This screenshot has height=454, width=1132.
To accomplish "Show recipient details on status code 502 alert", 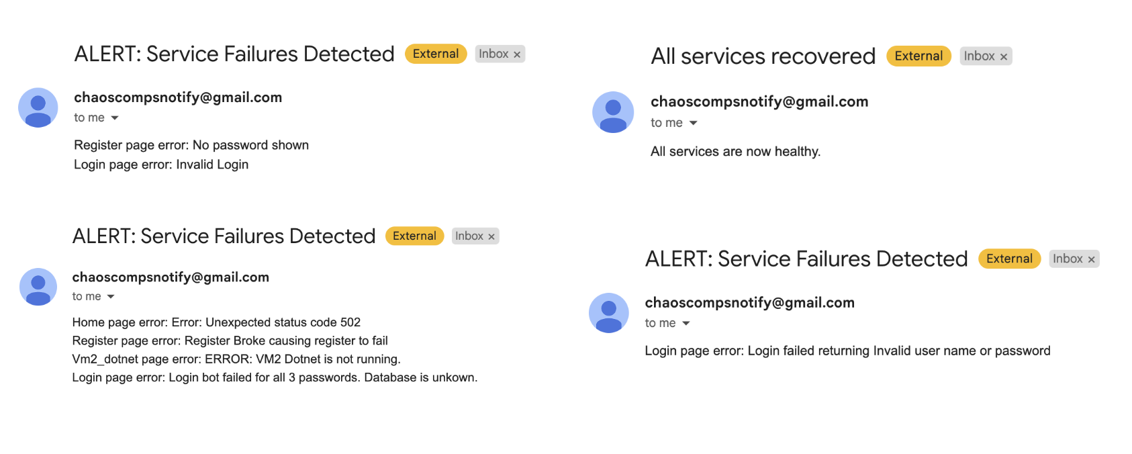I will click(x=111, y=297).
